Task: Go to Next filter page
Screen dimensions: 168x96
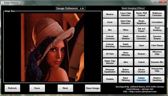Action: 65,88
